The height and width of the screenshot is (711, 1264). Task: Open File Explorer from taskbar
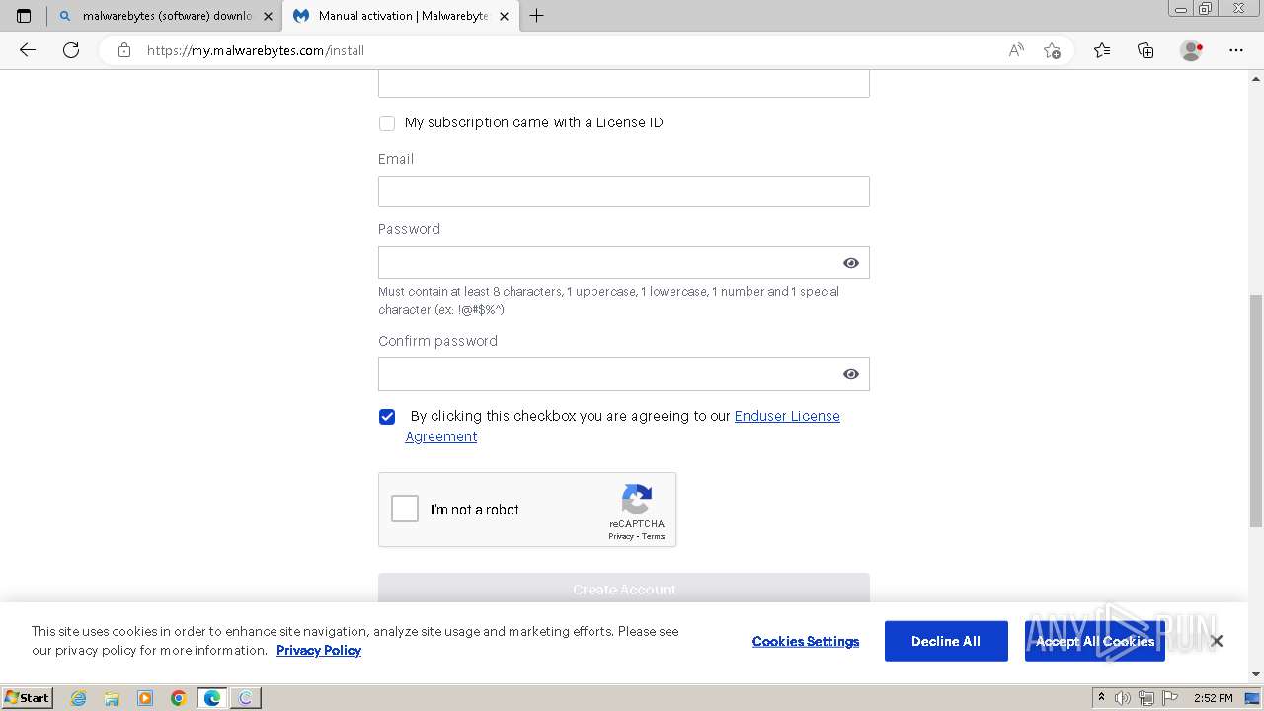click(x=112, y=698)
